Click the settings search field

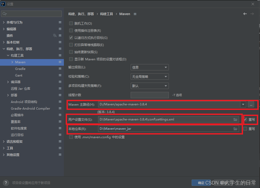point(32,14)
